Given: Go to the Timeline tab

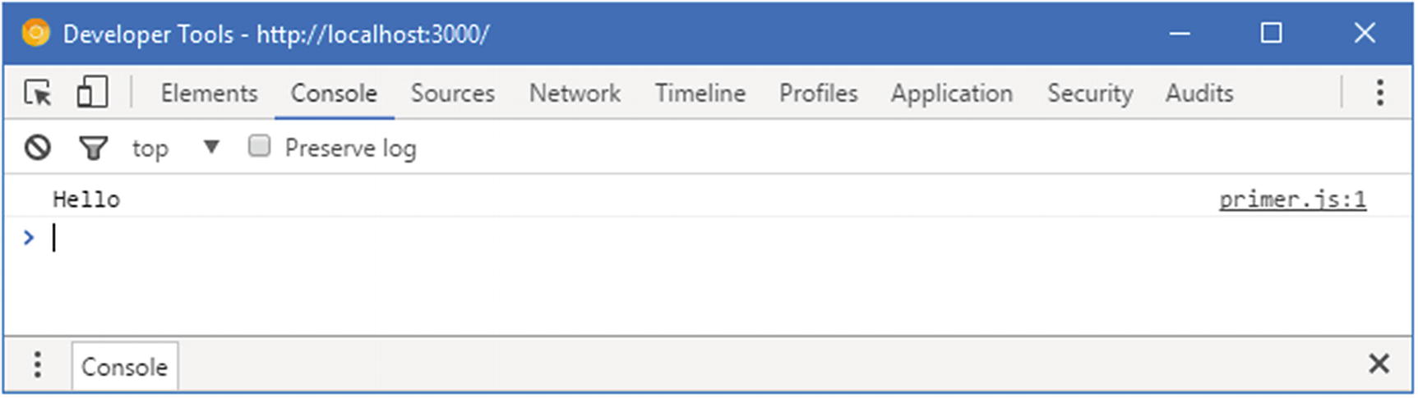Looking at the screenshot, I should tap(700, 94).
